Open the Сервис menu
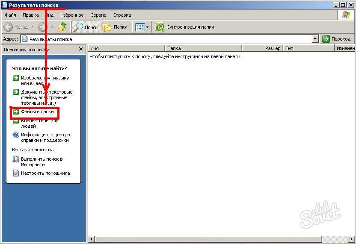The image size is (356, 244). click(x=98, y=15)
